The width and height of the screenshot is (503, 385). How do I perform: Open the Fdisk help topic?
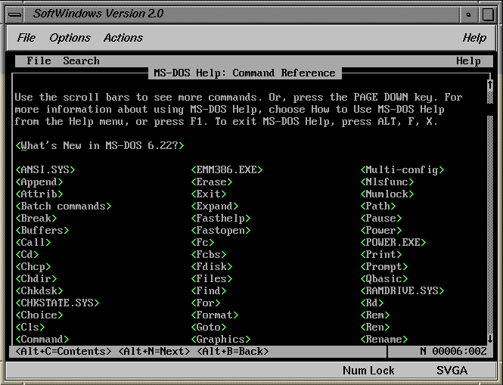point(212,266)
